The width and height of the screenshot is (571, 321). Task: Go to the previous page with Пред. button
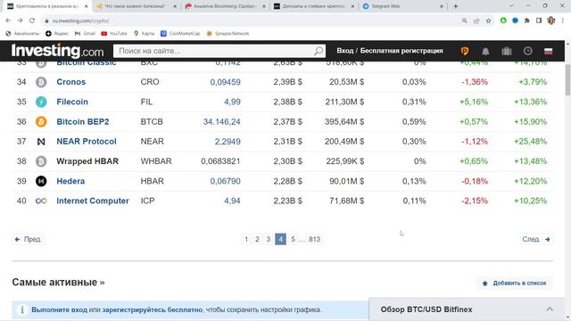tap(28, 239)
